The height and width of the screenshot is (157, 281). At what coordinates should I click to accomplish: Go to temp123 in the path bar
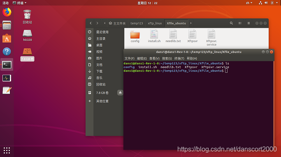pos(137,23)
